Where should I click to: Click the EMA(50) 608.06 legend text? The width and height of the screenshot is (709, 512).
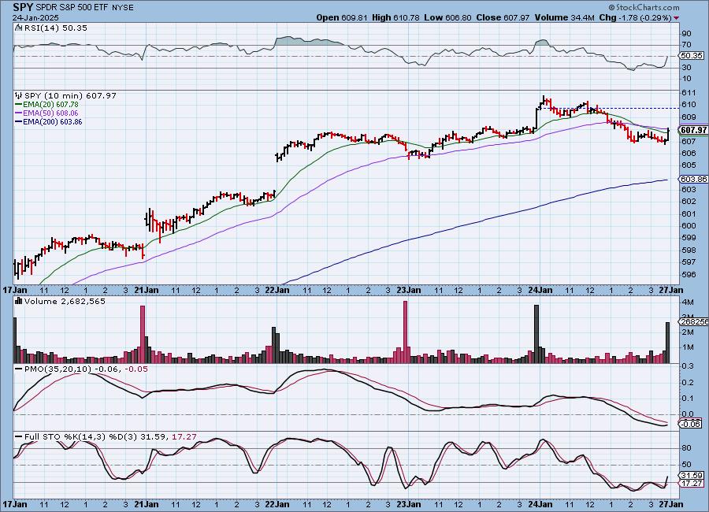pos(50,113)
